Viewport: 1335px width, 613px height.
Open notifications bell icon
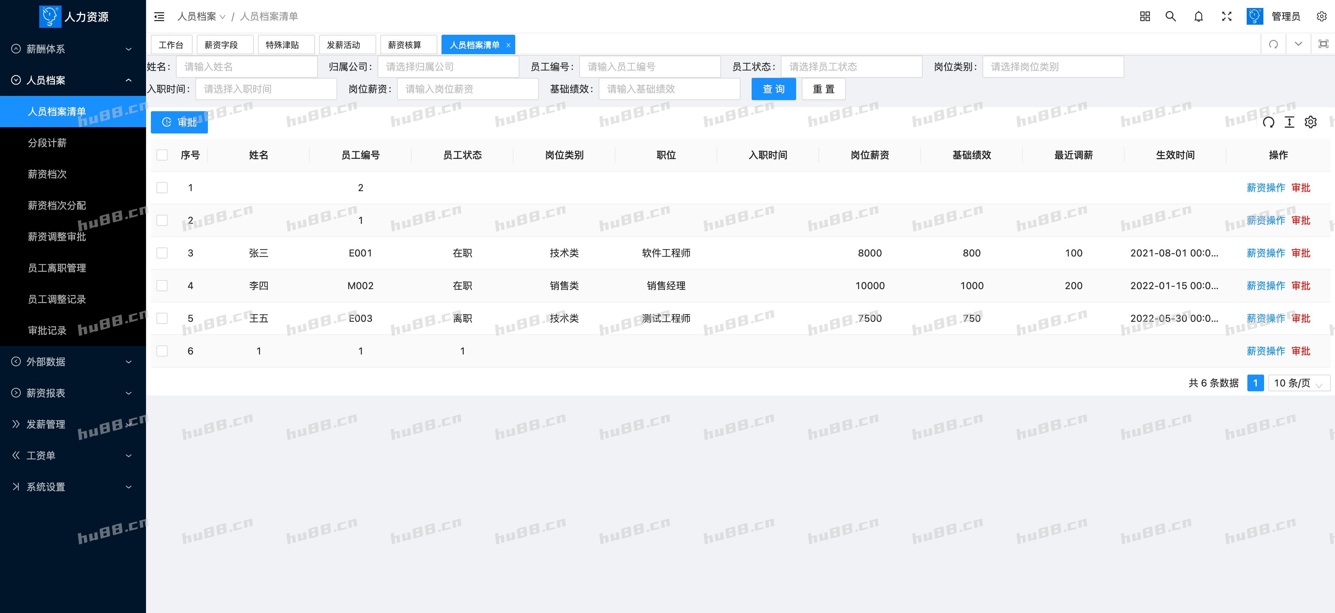pyautogui.click(x=1199, y=17)
